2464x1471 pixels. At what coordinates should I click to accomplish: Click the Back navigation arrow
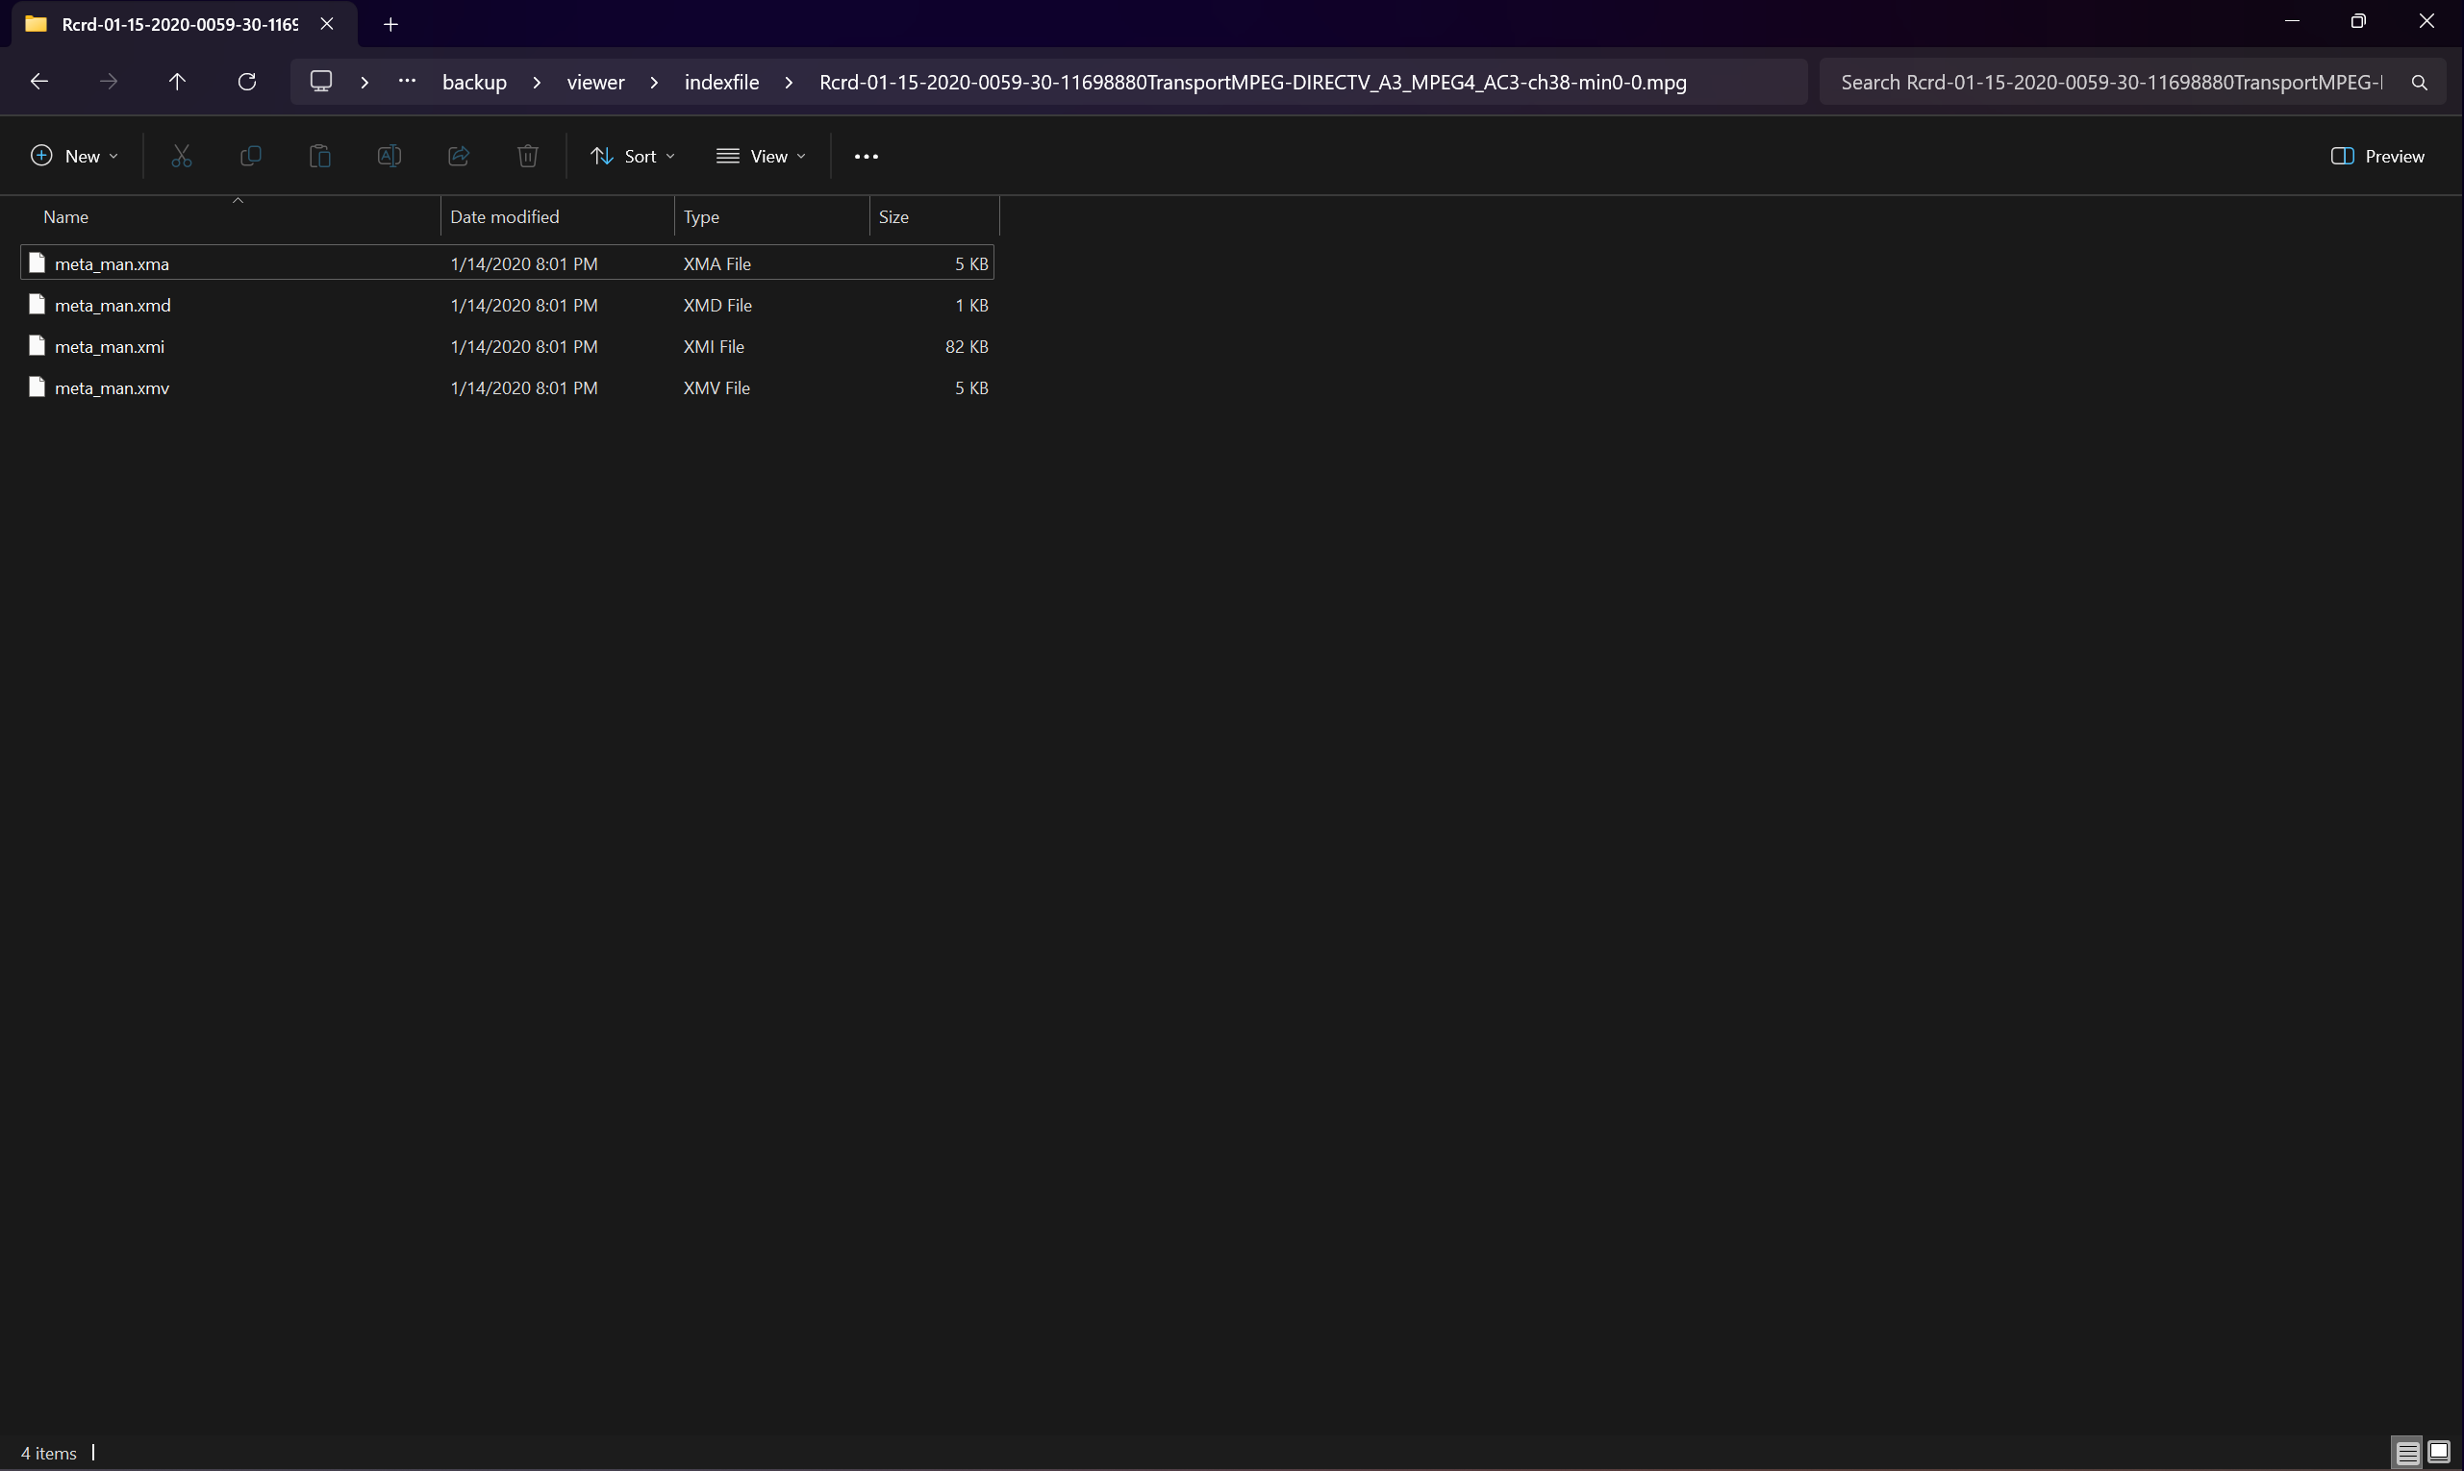[x=39, y=82]
